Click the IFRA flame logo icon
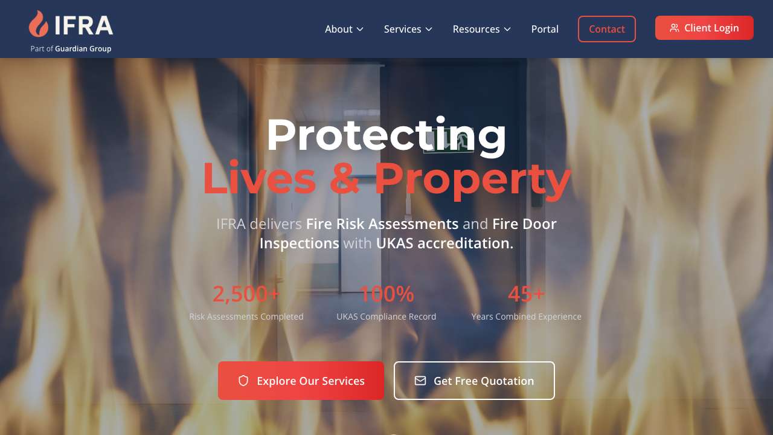Viewport: 773px width, 435px height. pyautogui.click(x=39, y=24)
